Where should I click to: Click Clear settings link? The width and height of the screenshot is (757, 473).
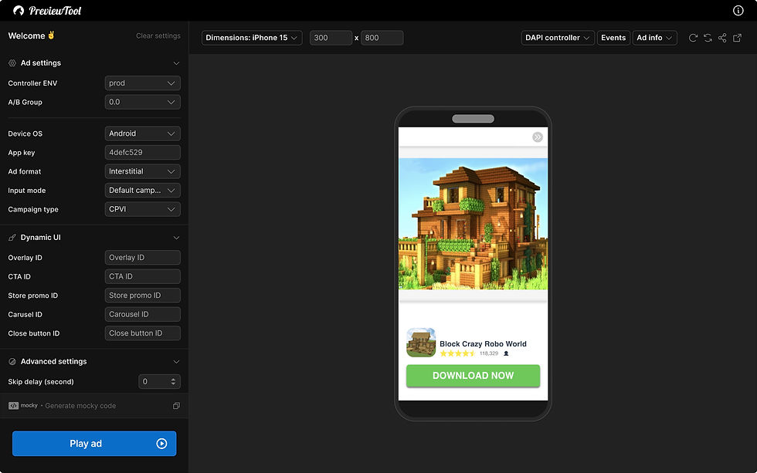158,35
